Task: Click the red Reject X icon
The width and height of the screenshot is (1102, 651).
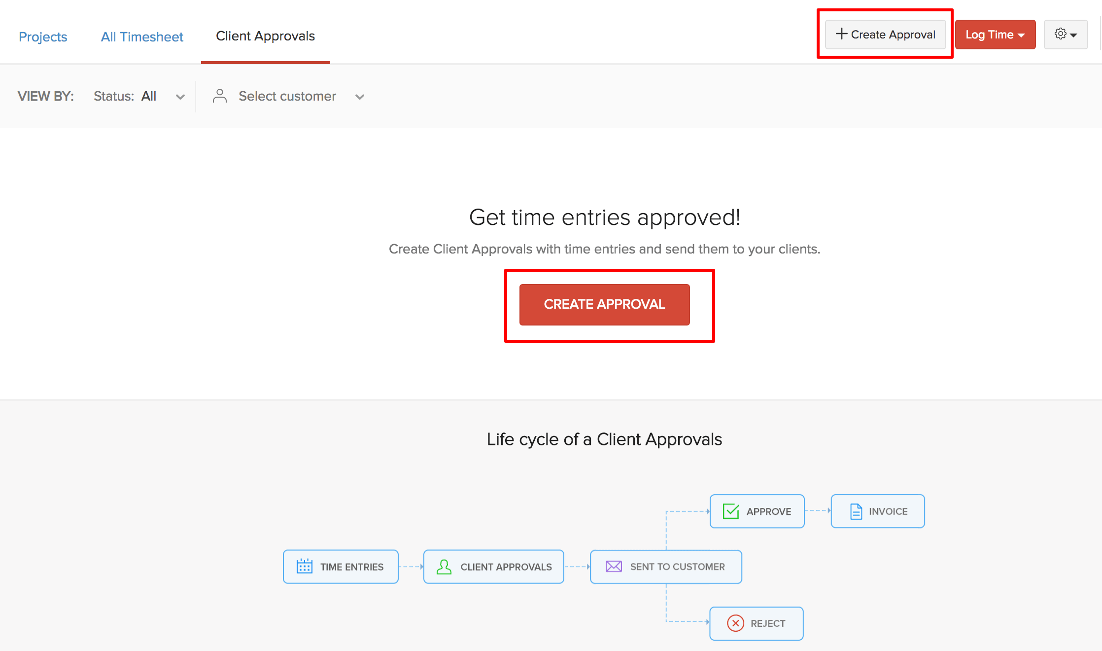Action: click(735, 623)
